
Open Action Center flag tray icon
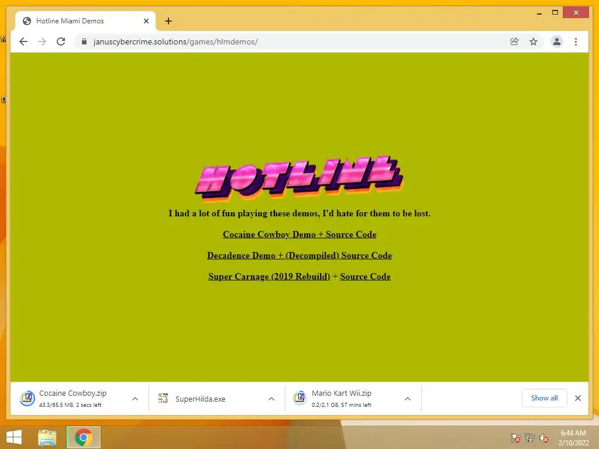(516, 438)
